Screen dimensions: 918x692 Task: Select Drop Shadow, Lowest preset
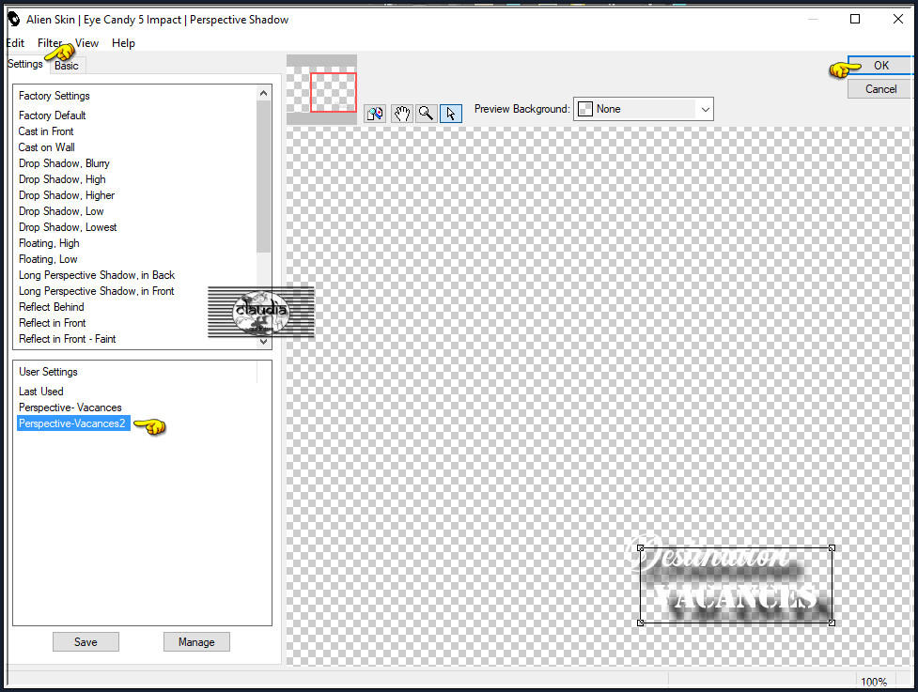click(68, 227)
